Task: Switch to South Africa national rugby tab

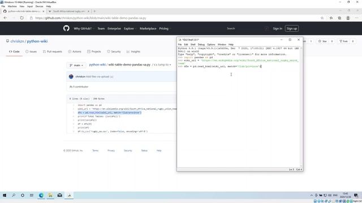Action: tap(69, 11)
